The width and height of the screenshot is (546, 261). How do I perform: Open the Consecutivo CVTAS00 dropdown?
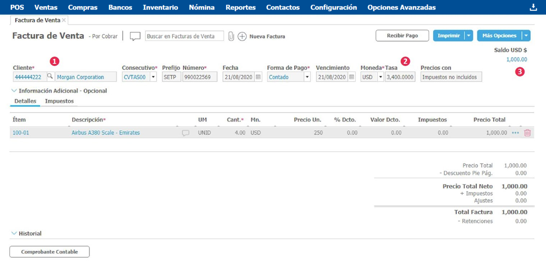point(153,77)
